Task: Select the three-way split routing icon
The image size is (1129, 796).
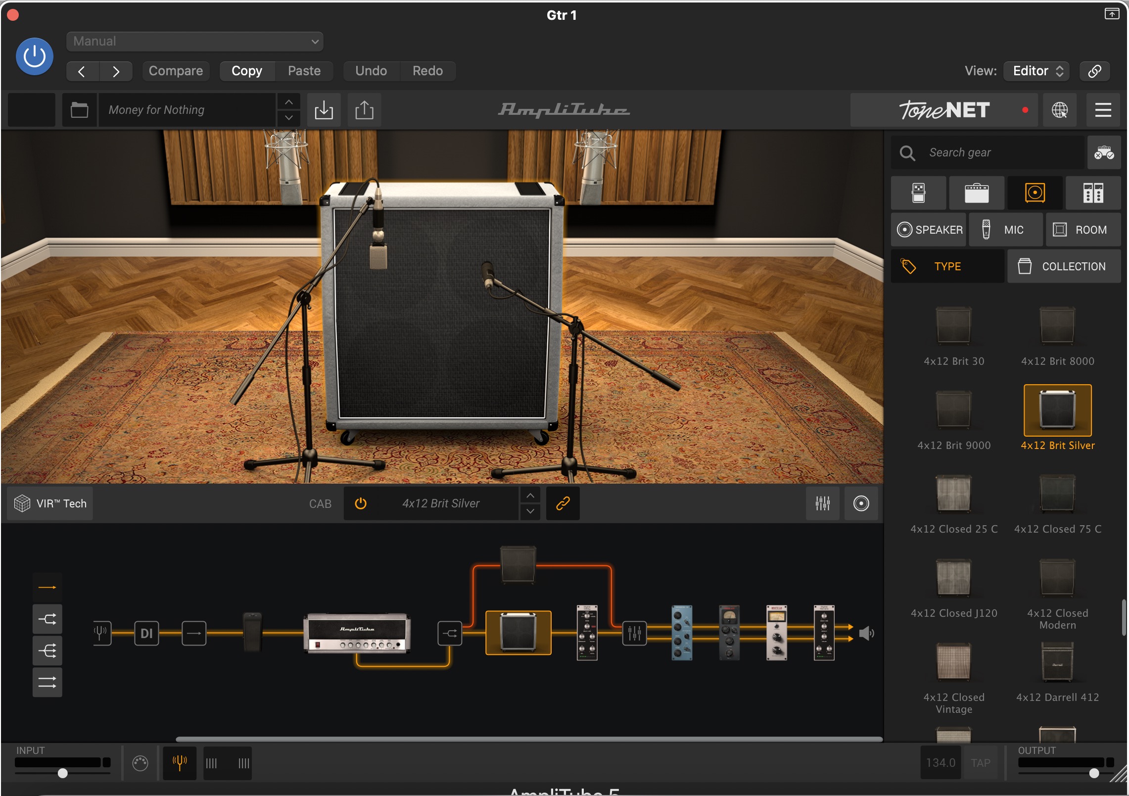Action: [47, 650]
